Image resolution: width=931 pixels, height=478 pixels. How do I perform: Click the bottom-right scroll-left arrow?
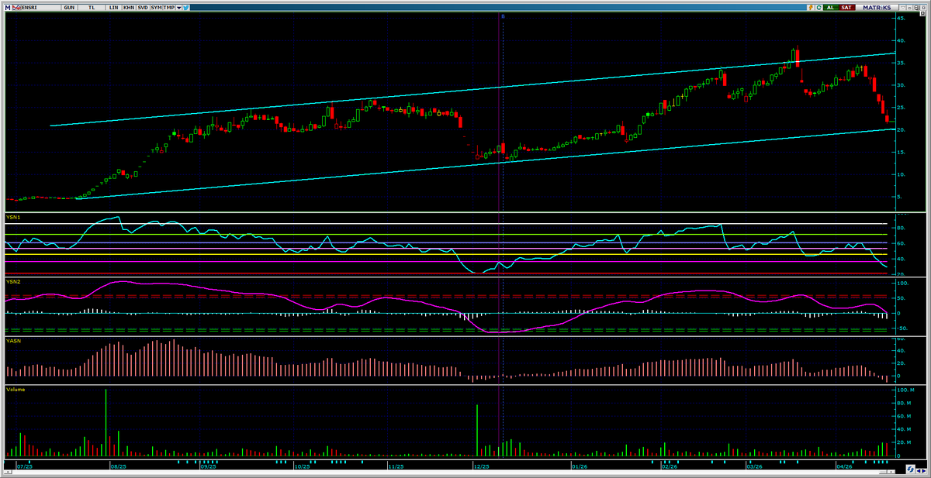click(919, 471)
